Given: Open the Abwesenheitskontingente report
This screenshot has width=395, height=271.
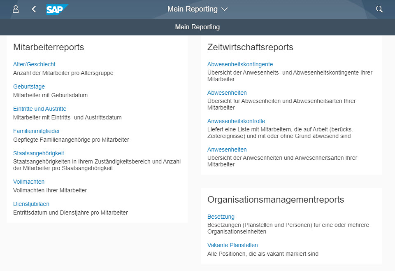Looking at the screenshot, I should (x=240, y=64).
